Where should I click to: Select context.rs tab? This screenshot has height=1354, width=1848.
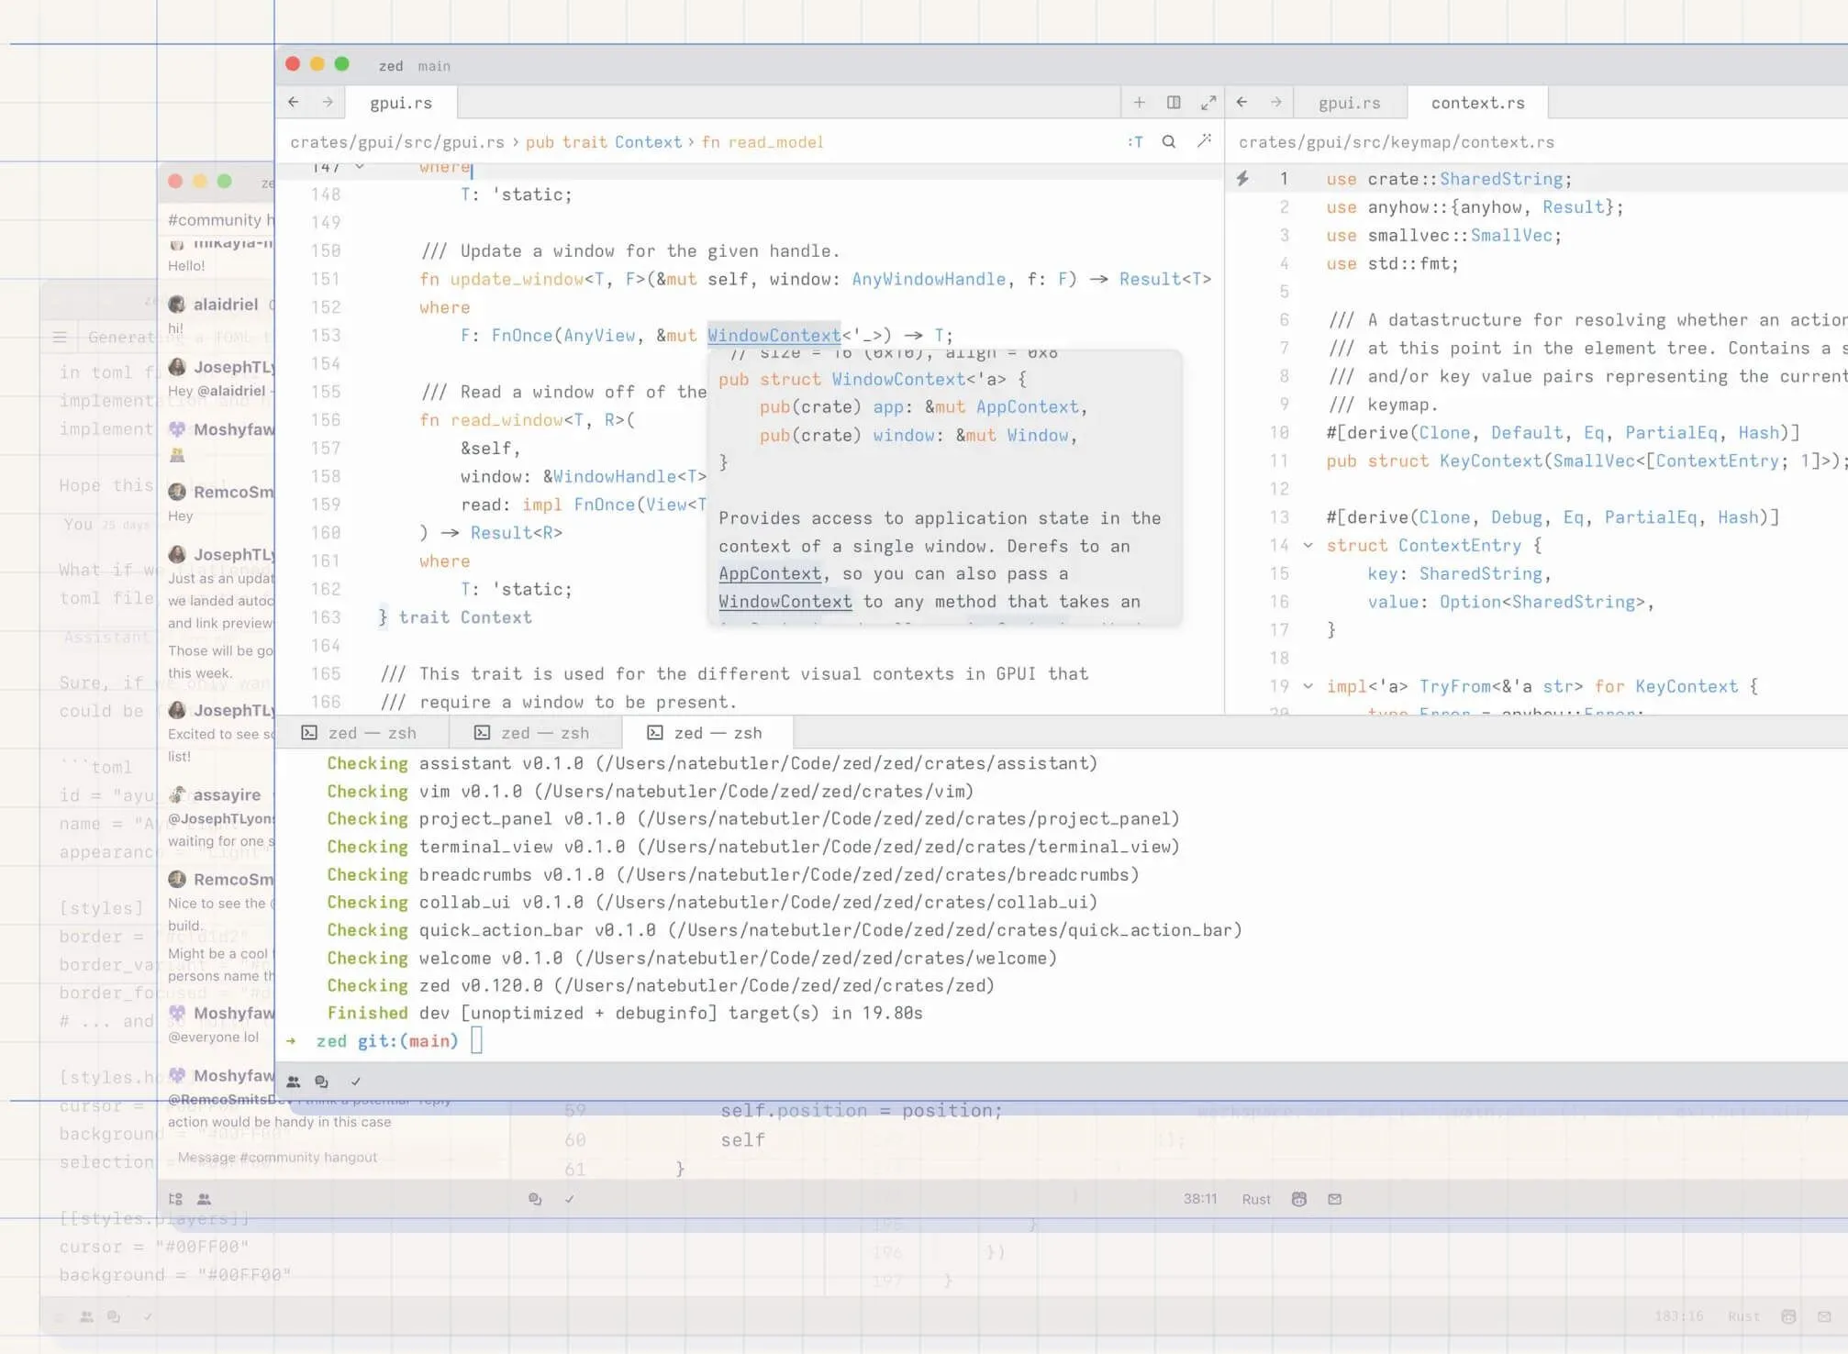[x=1477, y=103]
